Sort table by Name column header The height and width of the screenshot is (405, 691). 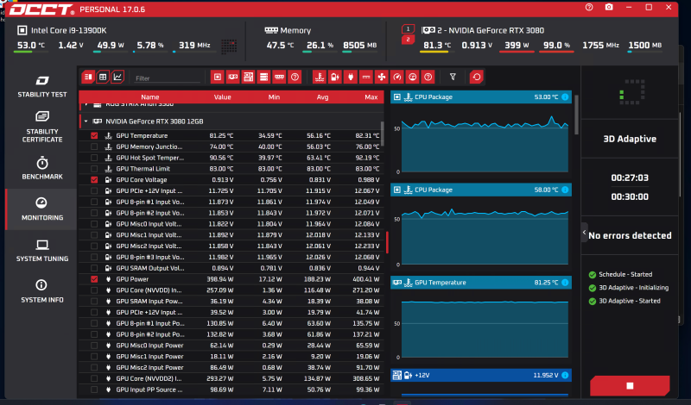tap(149, 97)
